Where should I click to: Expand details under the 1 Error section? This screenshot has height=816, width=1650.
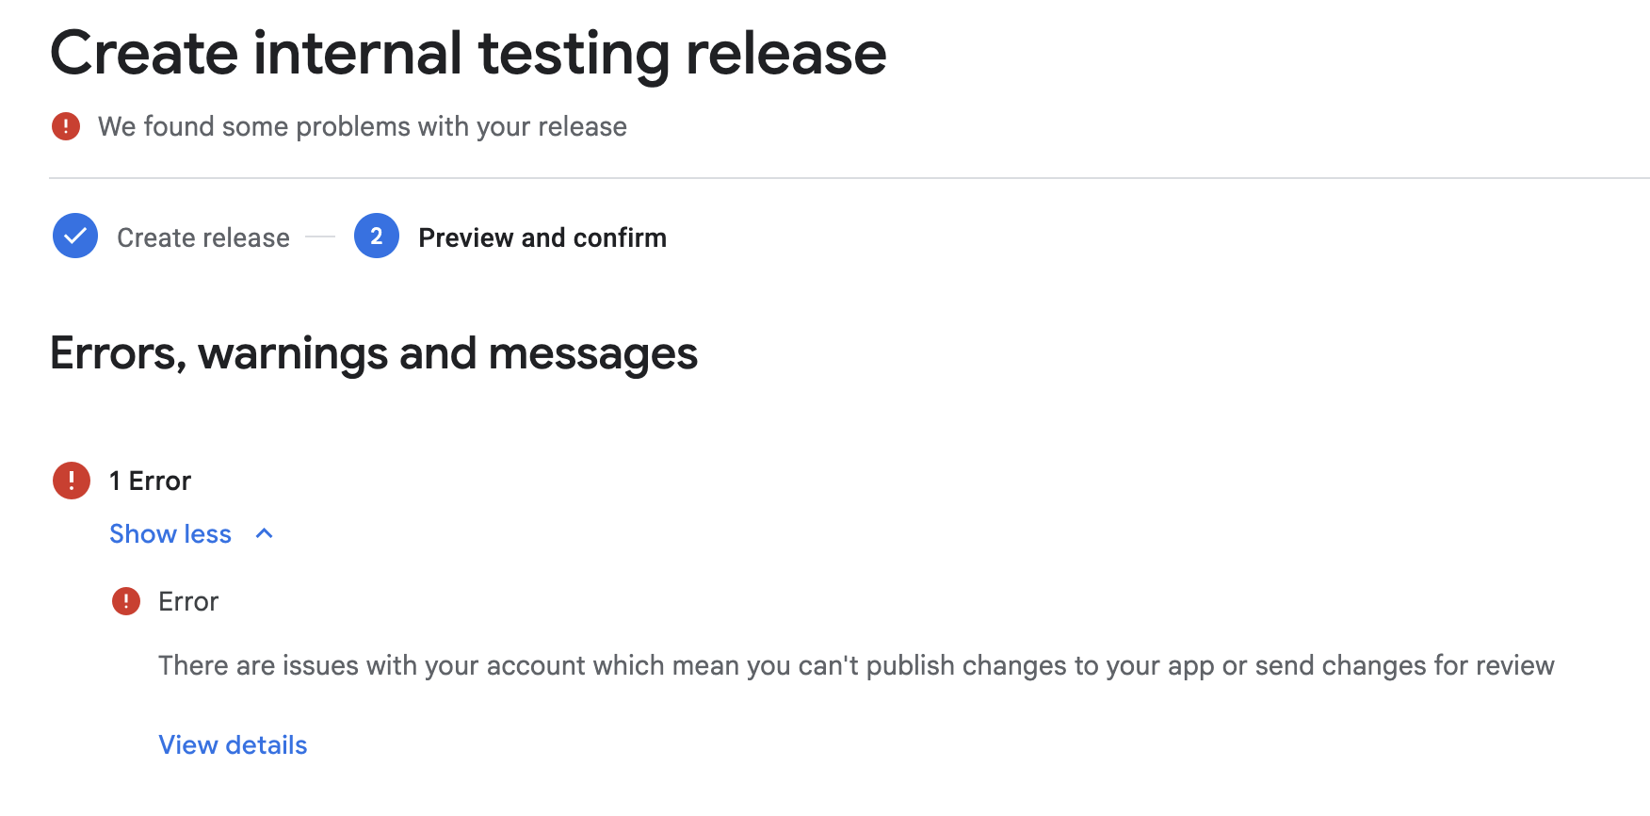click(x=170, y=533)
